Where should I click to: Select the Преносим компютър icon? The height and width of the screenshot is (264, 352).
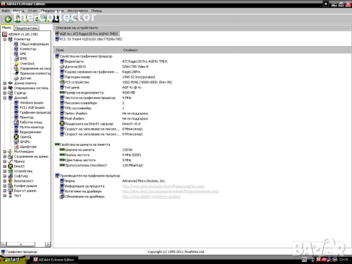tap(16, 73)
